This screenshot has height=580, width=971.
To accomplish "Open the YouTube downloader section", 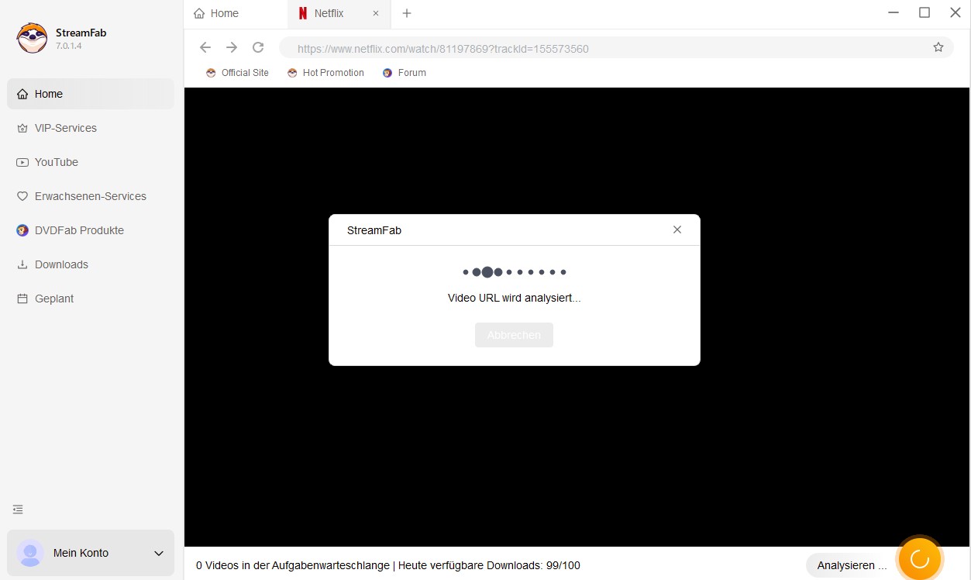I will pyautogui.click(x=55, y=162).
